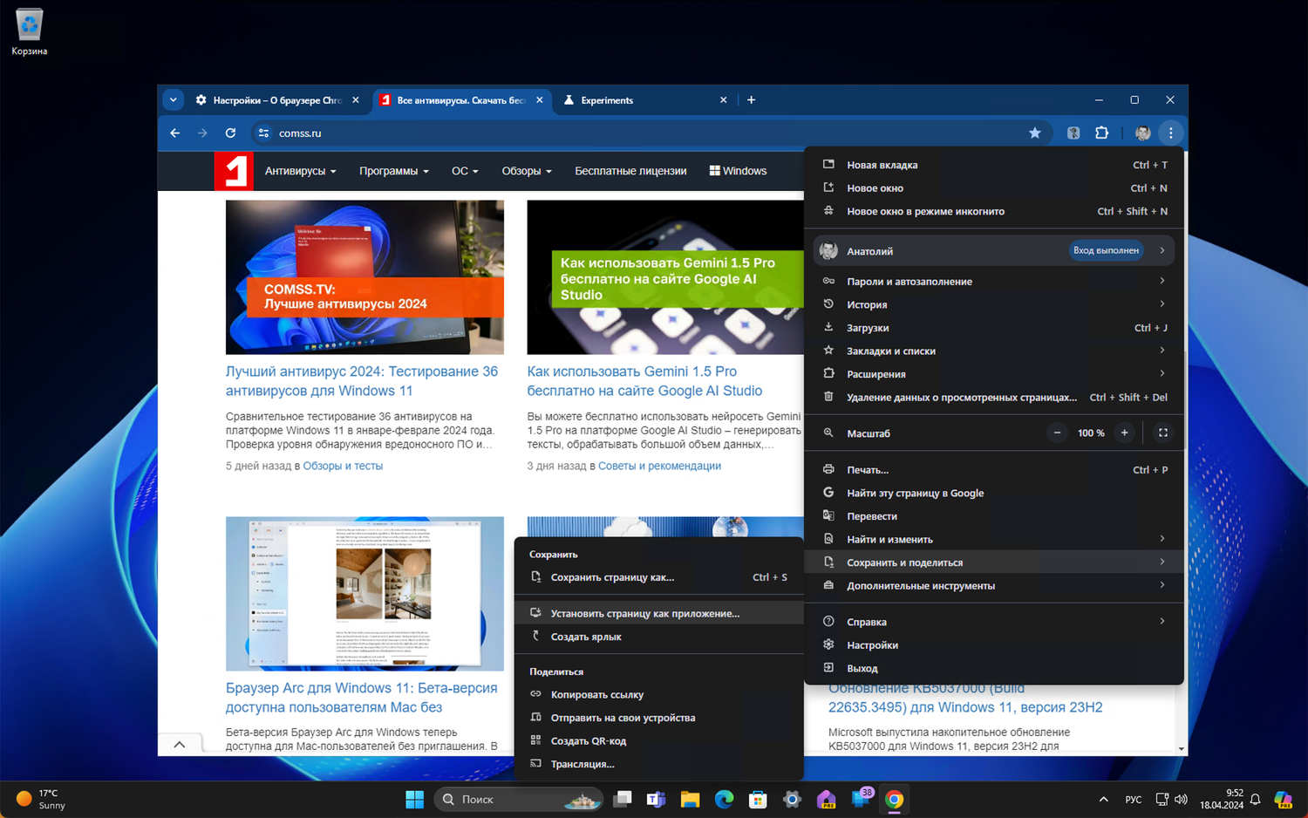Image resolution: width=1308 pixels, height=818 pixels.
Task: Open Как использовать Gemini 1.5 Pro headline
Action: 644,381
